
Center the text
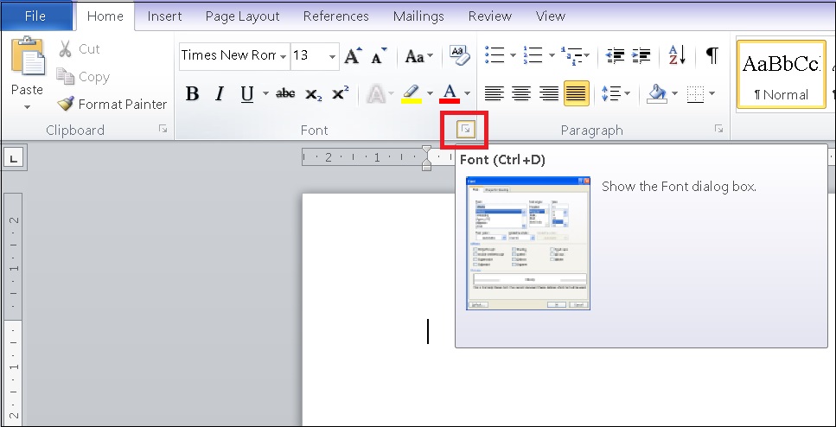[521, 94]
